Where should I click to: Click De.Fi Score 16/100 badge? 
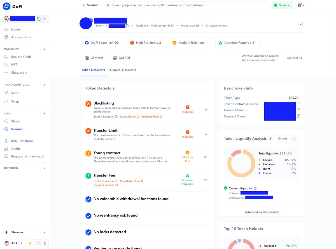click(103, 43)
